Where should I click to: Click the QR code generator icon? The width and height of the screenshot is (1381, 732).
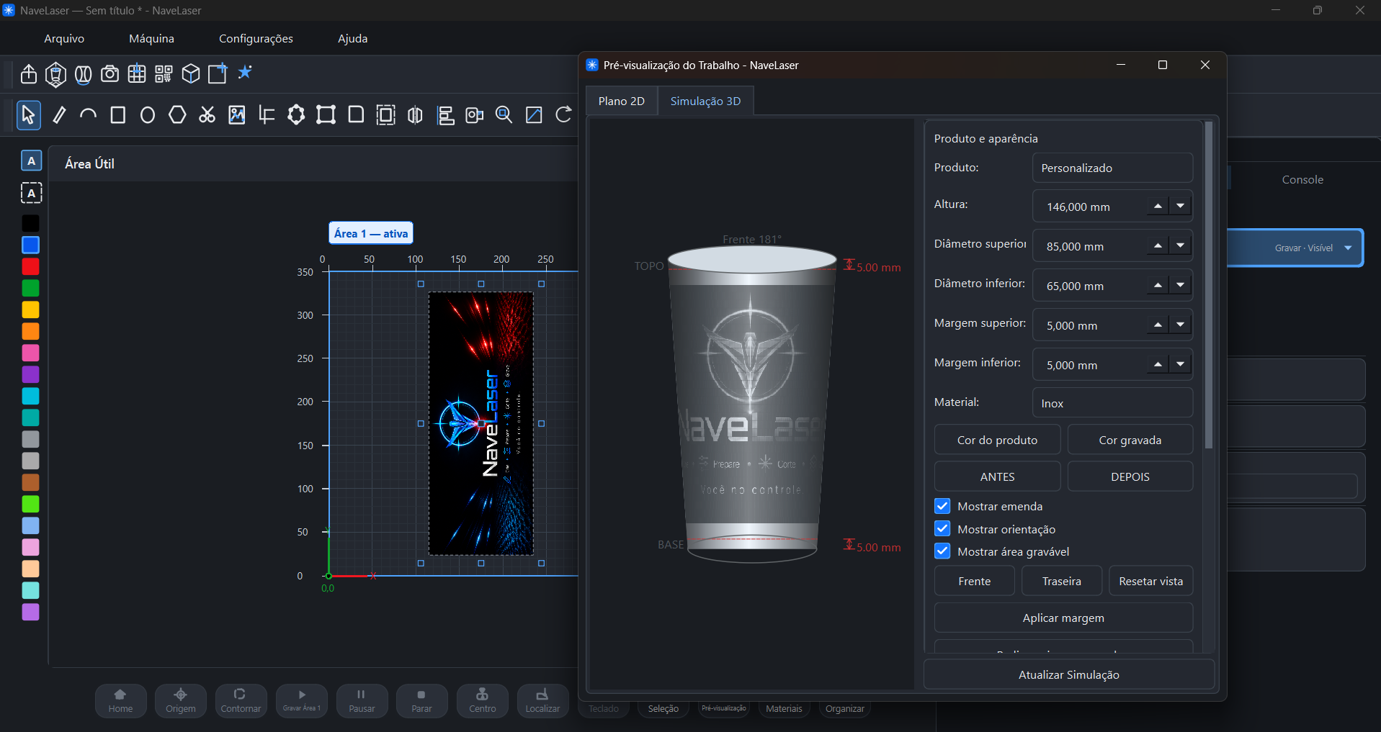164,73
